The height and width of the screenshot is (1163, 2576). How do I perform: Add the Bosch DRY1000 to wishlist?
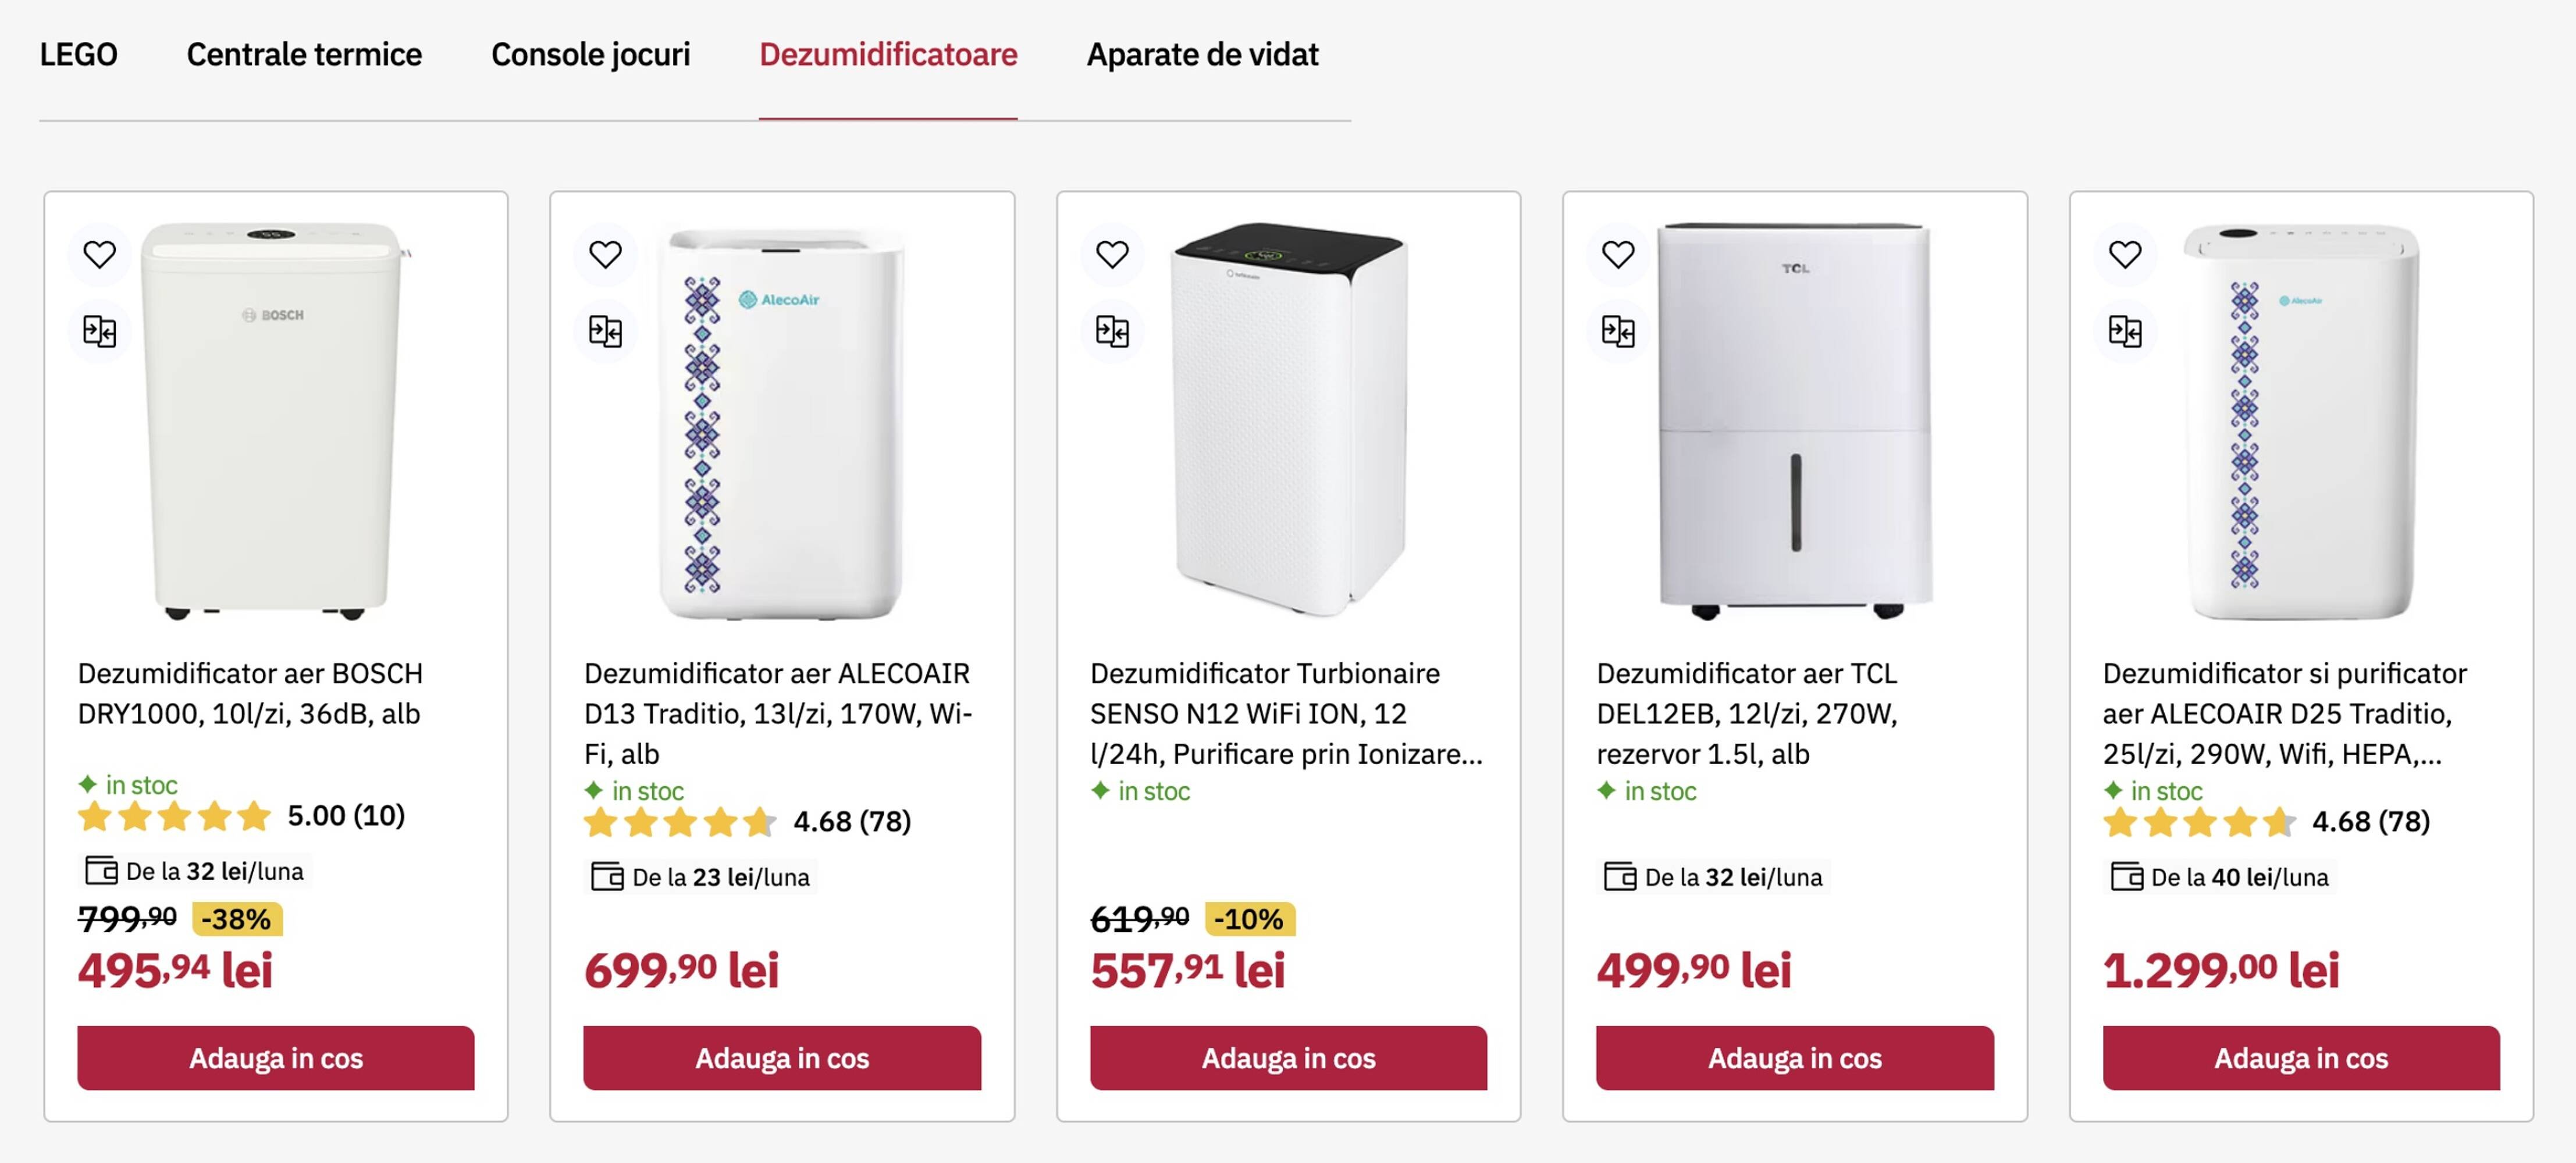(99, 255)
